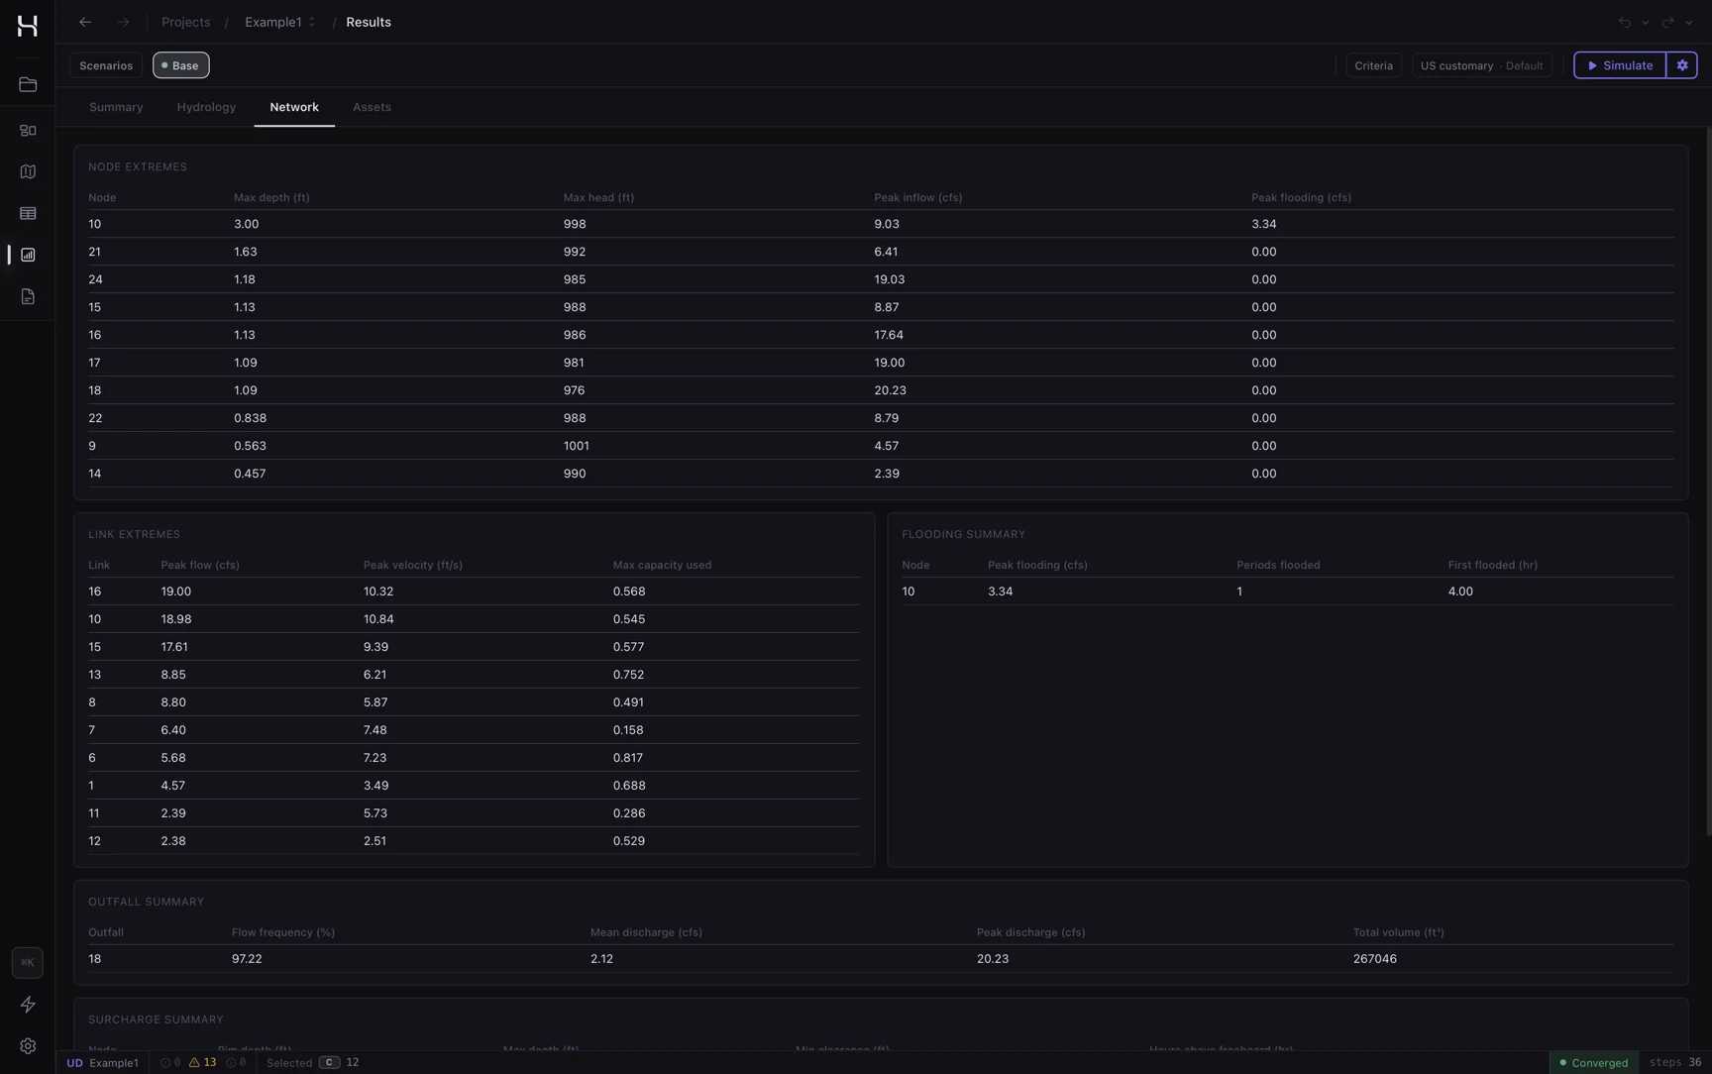Open the US customary units selector
The width and height of the screenshot is (1712, 1074).
click(1482, 65)
